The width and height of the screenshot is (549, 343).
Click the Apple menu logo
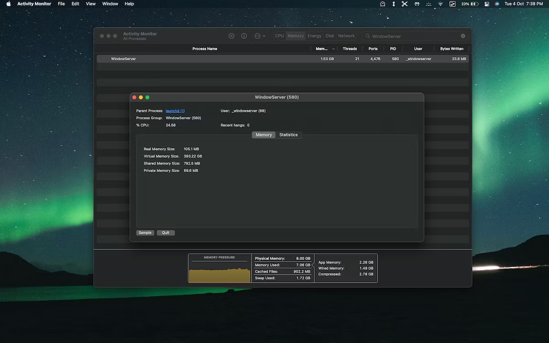pos(8,4)
